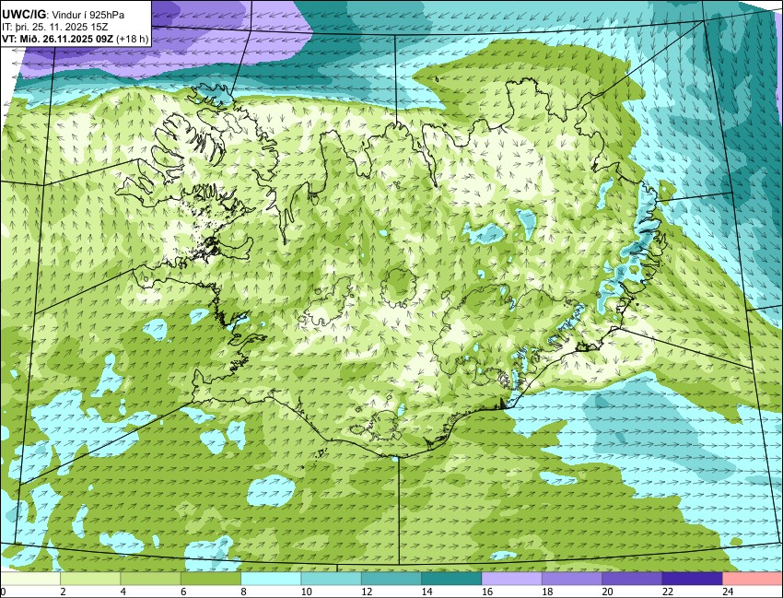The height and width of the screenshot is (598, 783).
Task: Click the 22–24 dark indigo legend swatch
Action: click(692, 579)
